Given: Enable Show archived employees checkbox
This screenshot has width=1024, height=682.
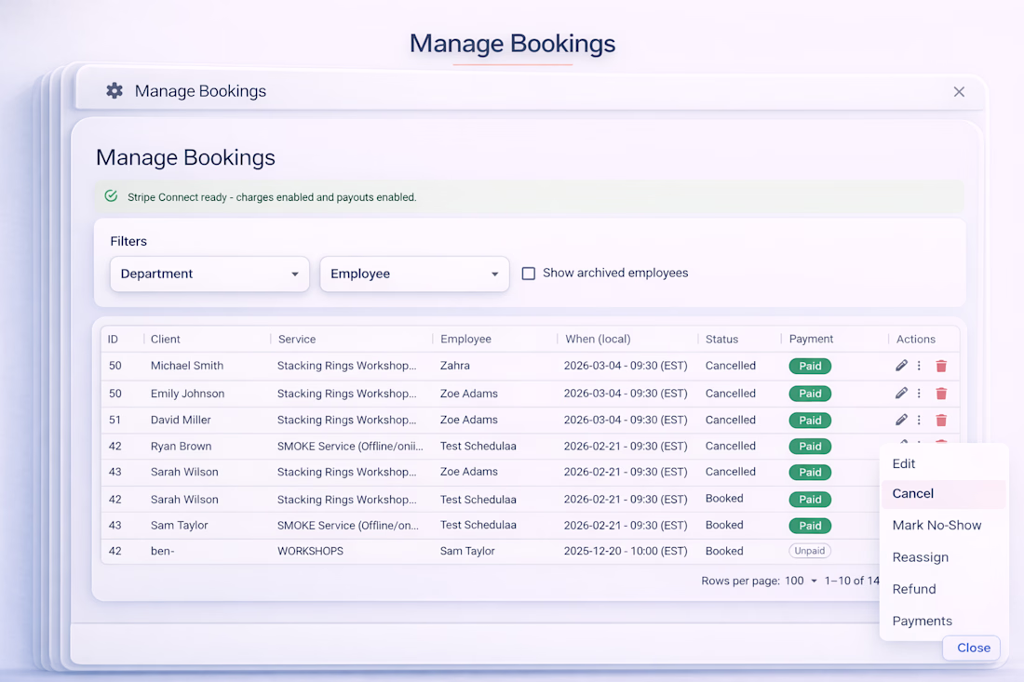Looking at the screenshot, I should point(529,274).
